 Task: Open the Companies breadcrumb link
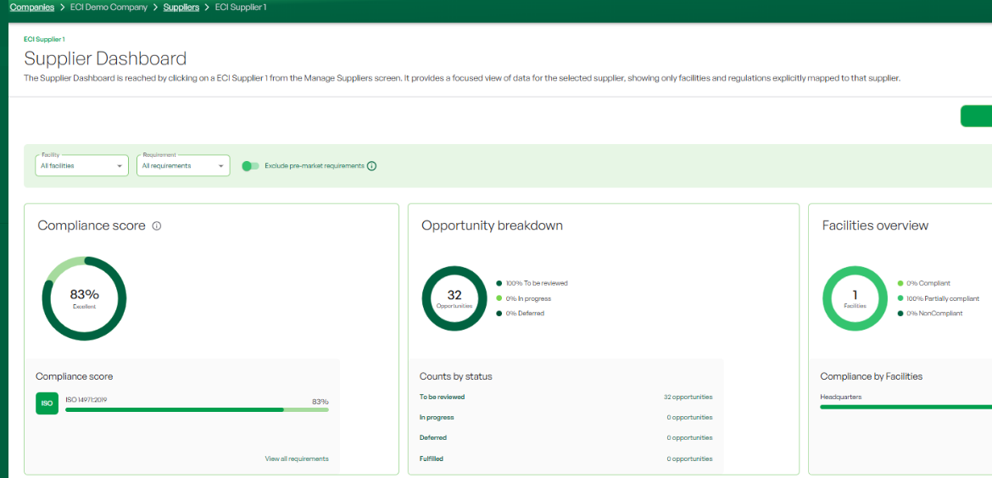pos(31,8)
